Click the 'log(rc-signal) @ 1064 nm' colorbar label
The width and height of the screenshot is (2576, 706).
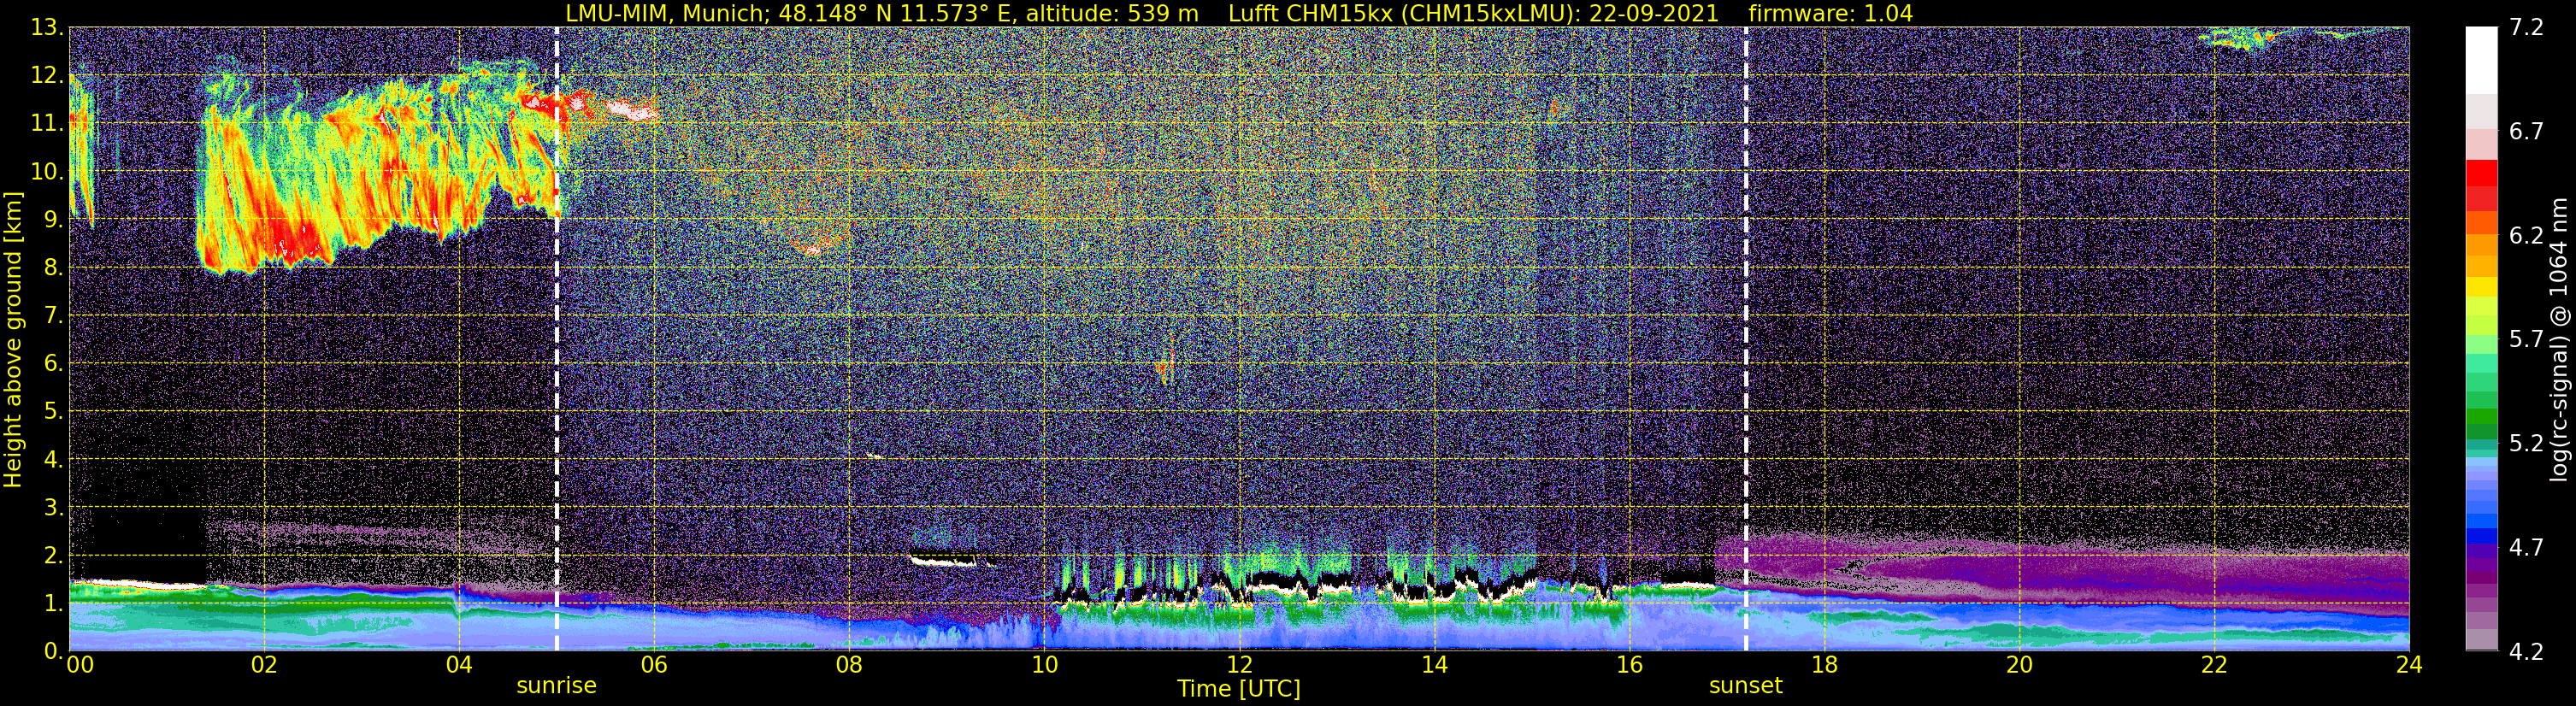point(2558,340)
